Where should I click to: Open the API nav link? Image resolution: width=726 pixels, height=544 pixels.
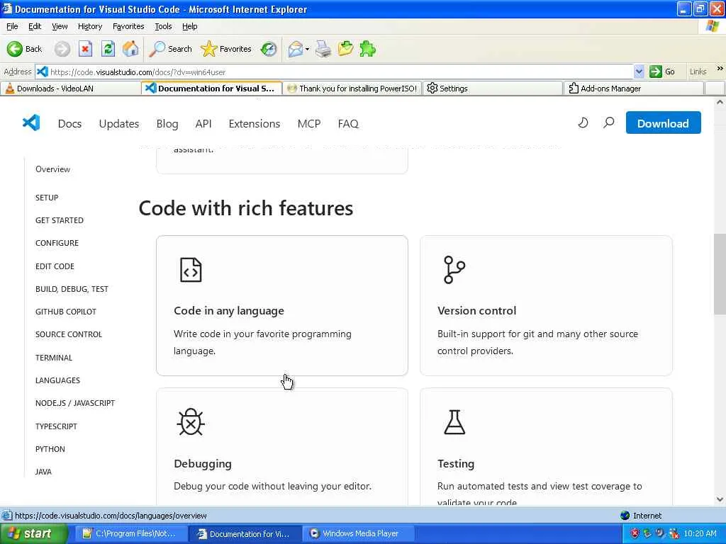203,123
